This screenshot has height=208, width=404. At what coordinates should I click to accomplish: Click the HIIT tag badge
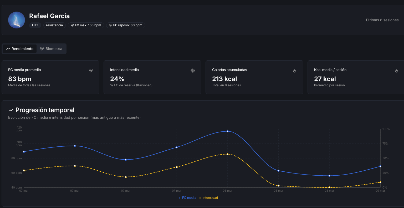[35, 25]
